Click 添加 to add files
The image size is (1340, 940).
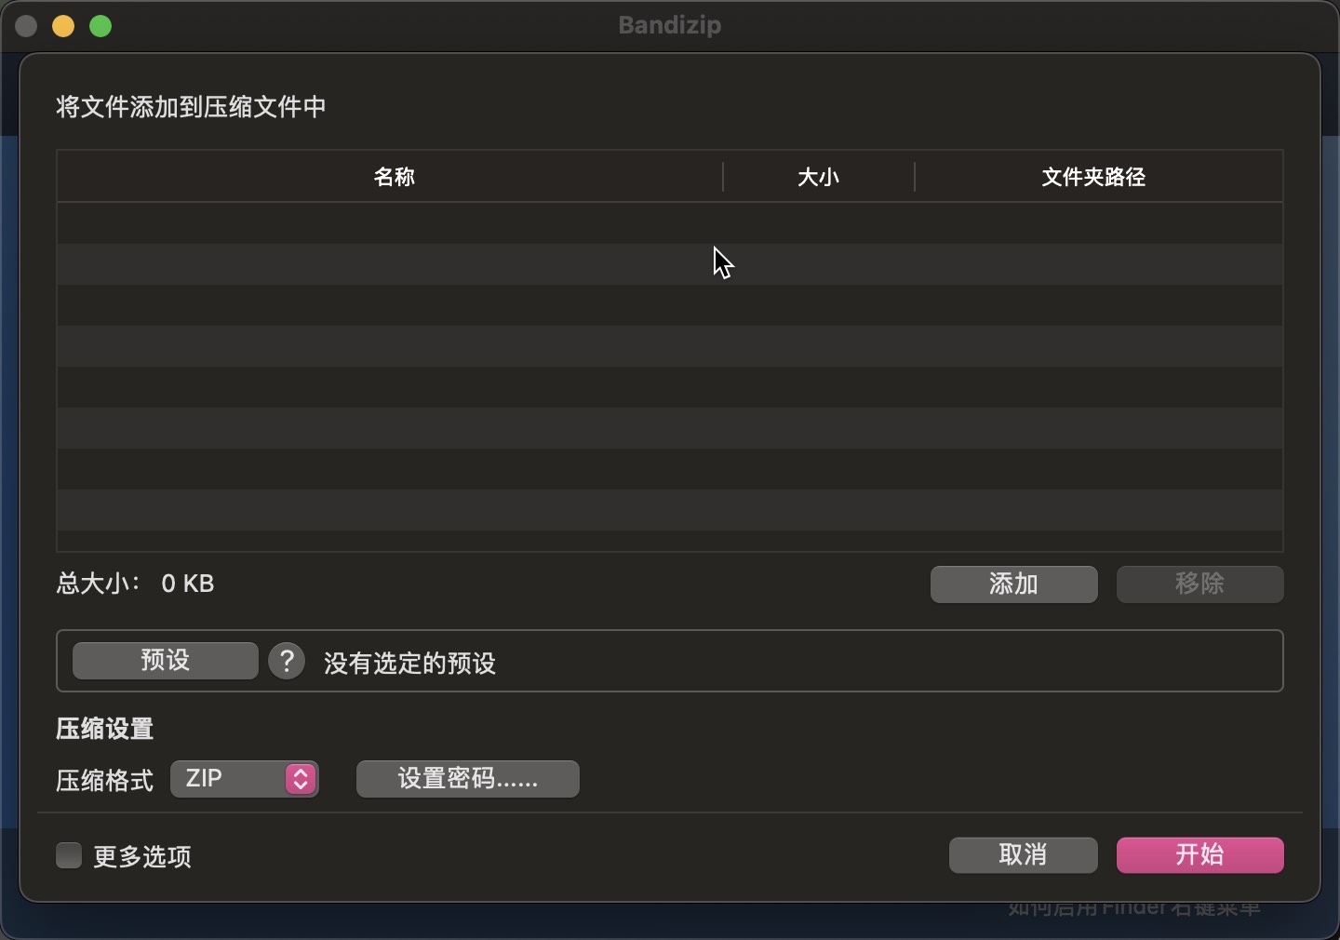click(x=1013, y=584)
